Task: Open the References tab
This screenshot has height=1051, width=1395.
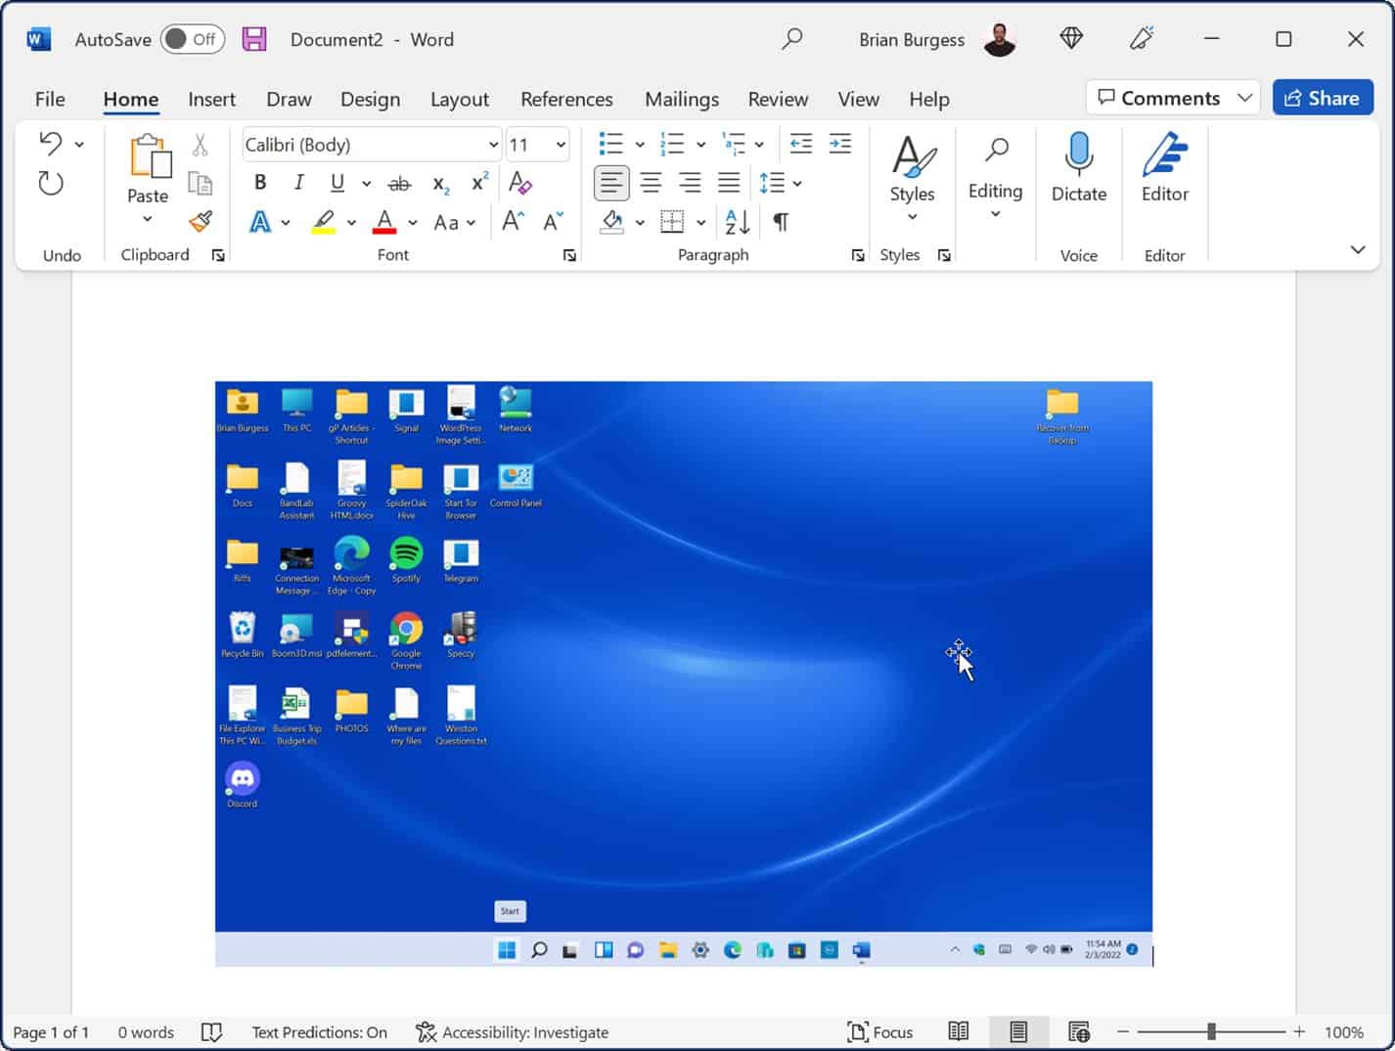Action: 566,99
